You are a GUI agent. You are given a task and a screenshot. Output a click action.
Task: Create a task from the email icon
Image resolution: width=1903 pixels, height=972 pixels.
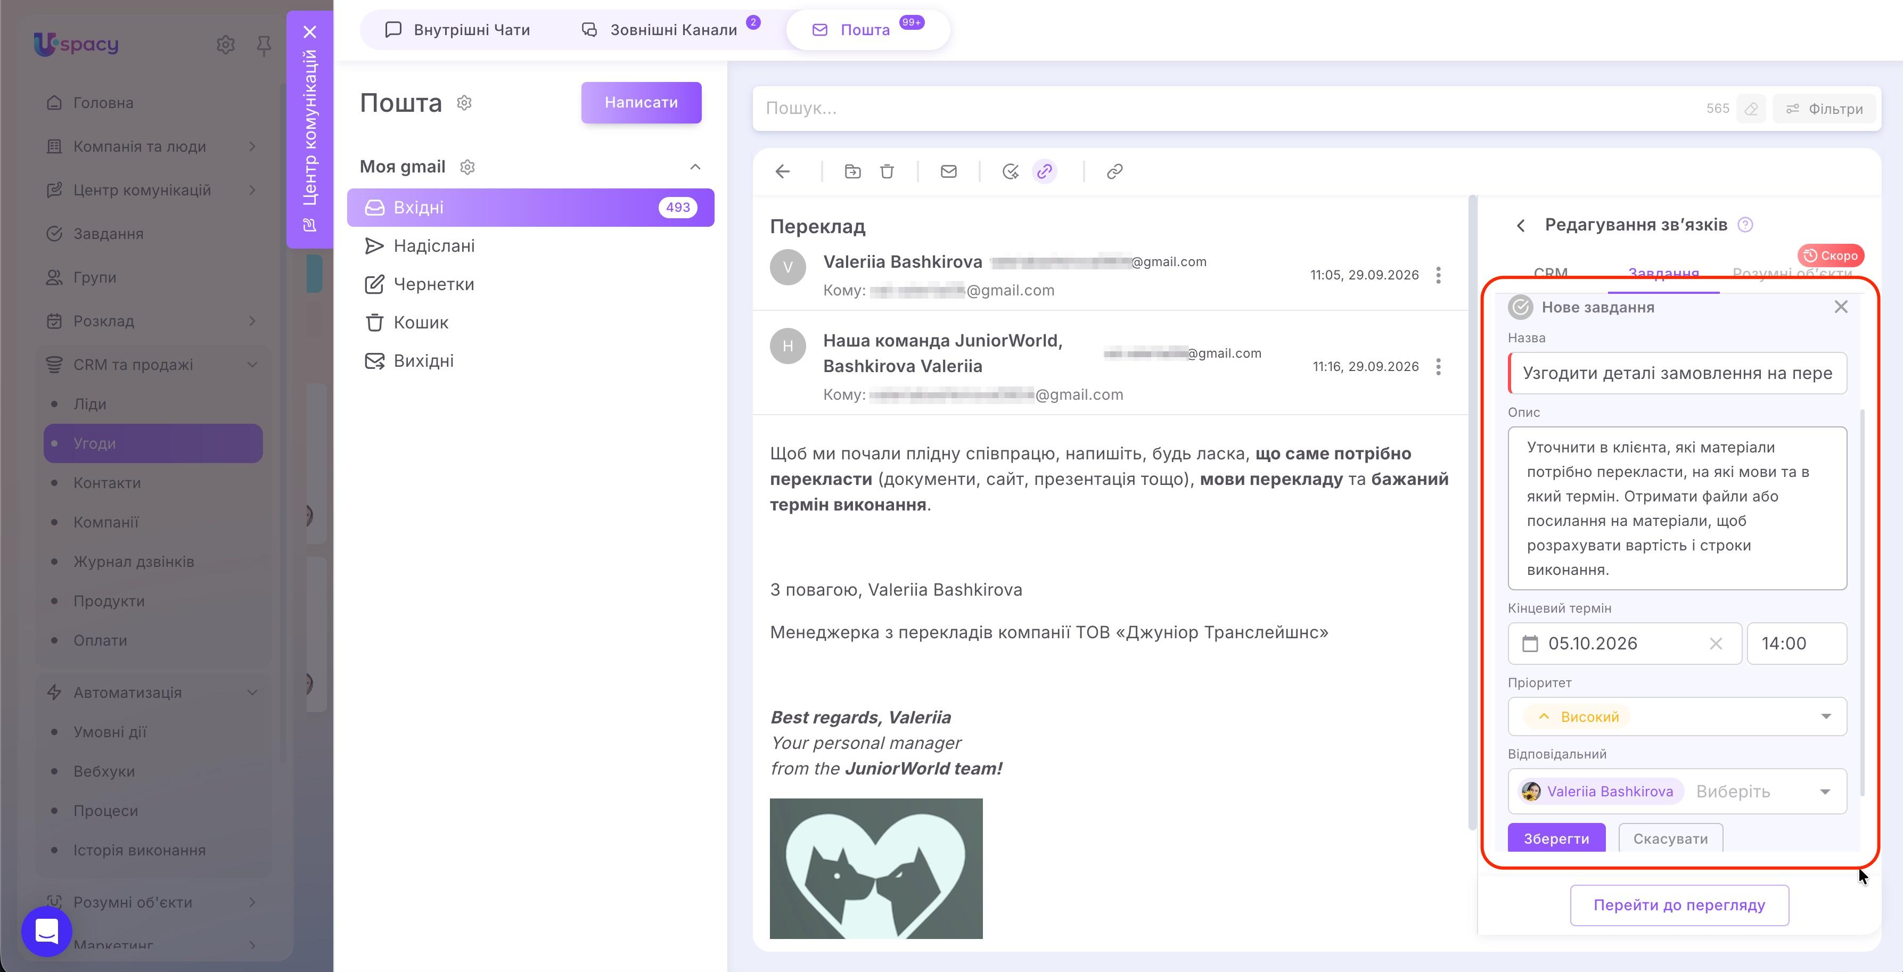click(x=1010, y=171)
